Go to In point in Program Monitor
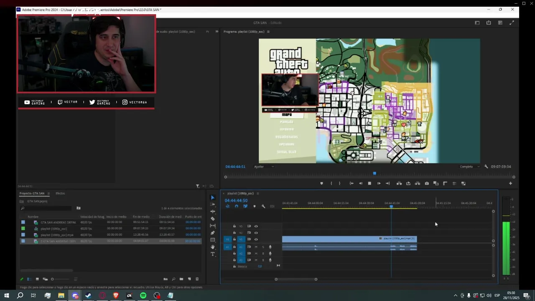The image size is (535, 301). [x=352, y=183]
